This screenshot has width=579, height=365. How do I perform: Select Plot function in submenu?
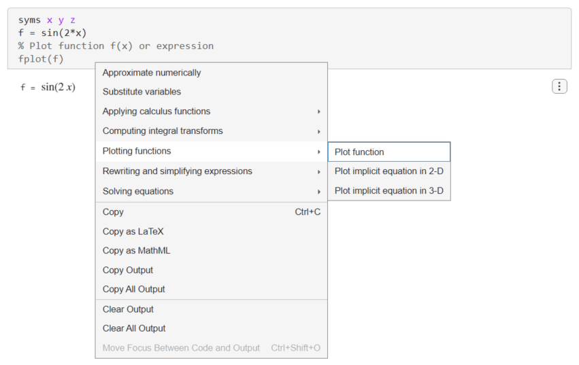tap(359, 152)
